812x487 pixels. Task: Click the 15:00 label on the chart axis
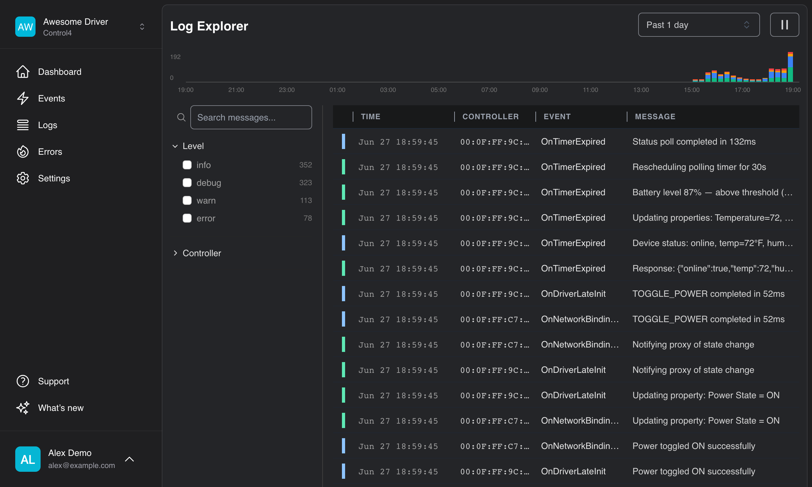pyautogui.click(x=691, y=90)
